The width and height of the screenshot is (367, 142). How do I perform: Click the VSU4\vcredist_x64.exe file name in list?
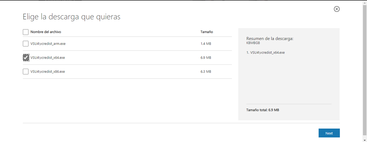[x=48, y=58]
